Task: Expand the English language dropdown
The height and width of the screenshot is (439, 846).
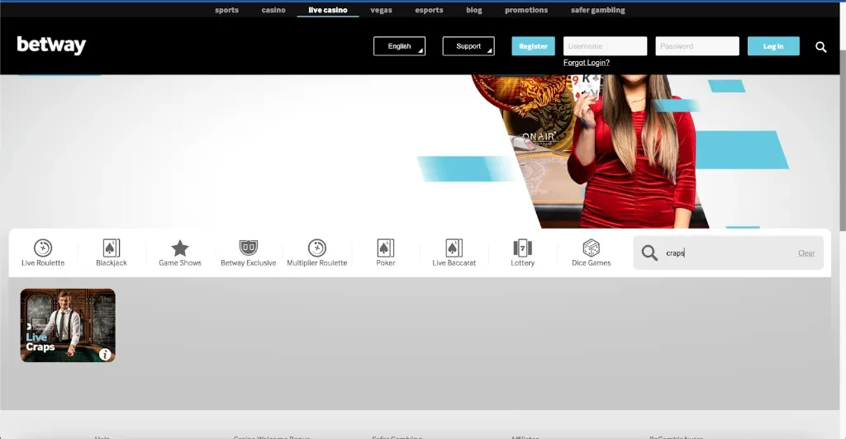Action: [x=399, y=46]
